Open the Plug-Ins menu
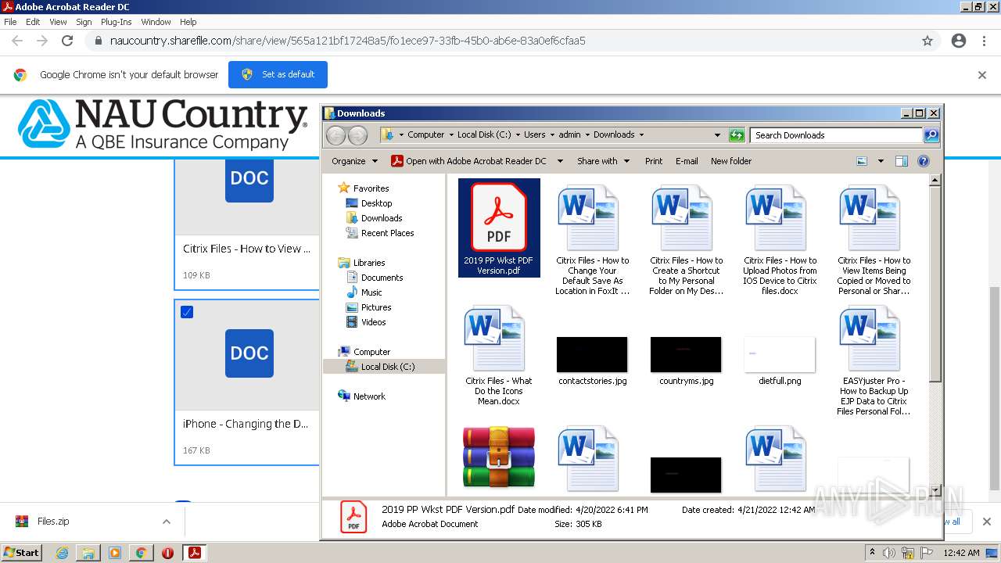This screenshot has width=1001, height=563. (x=116, y=22)
